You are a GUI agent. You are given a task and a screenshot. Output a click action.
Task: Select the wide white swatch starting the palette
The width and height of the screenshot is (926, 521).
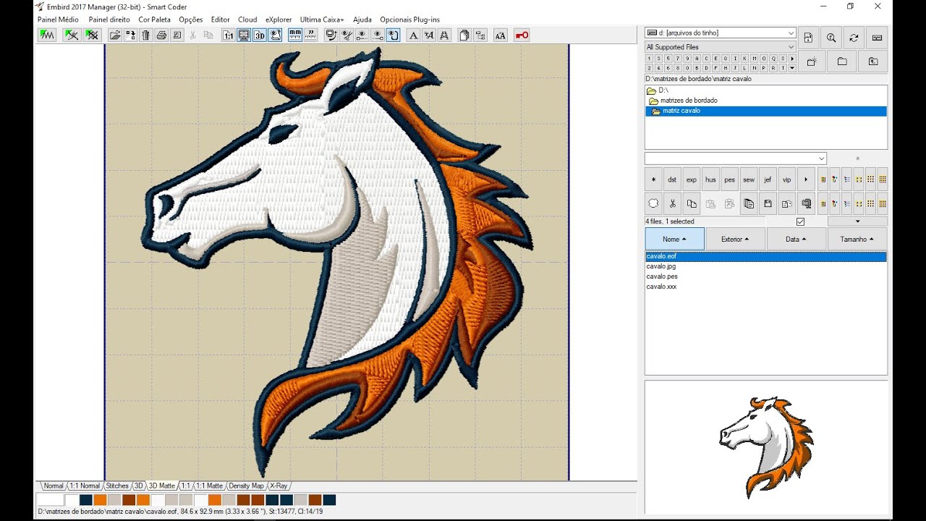pos(51,500)
